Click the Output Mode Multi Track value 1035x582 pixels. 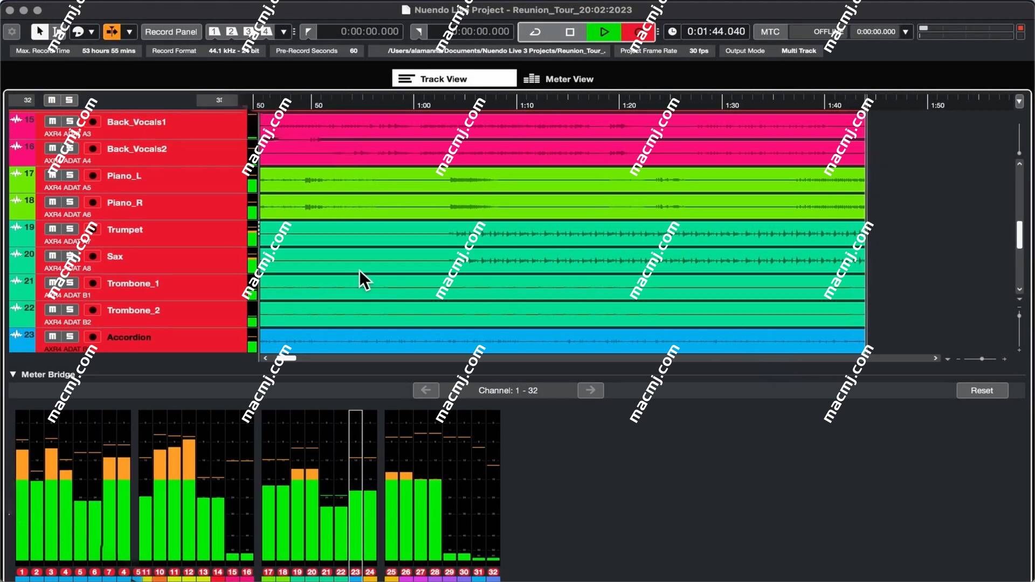tap(799, 51)
